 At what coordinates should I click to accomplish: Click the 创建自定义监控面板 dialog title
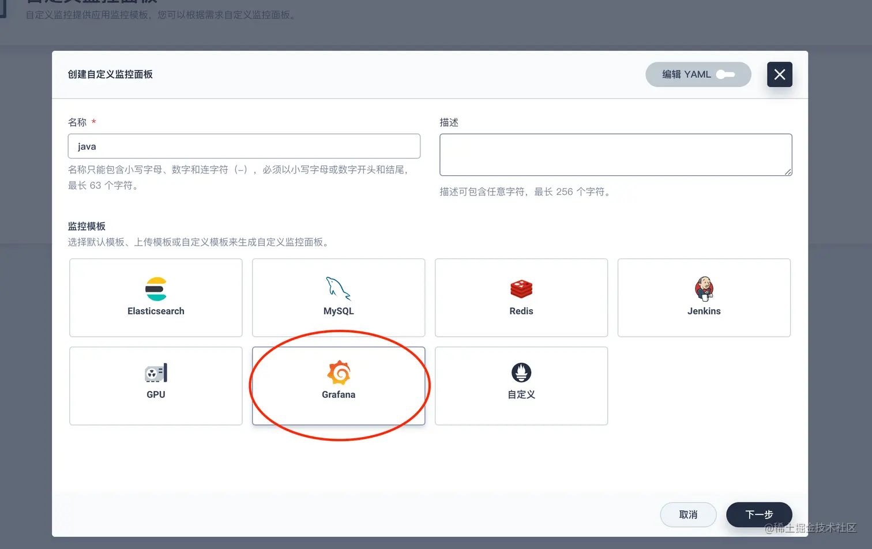pos(110,74)
